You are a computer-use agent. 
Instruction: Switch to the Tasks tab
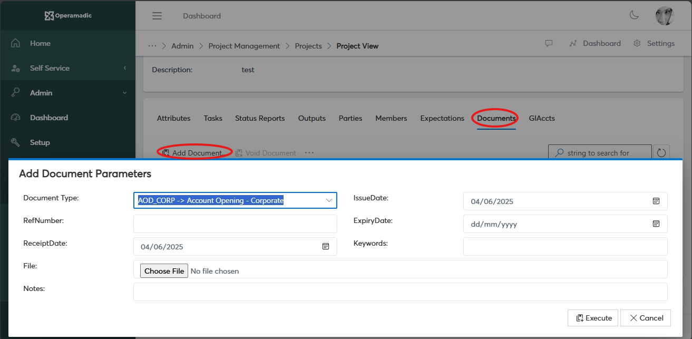(213, 118)
